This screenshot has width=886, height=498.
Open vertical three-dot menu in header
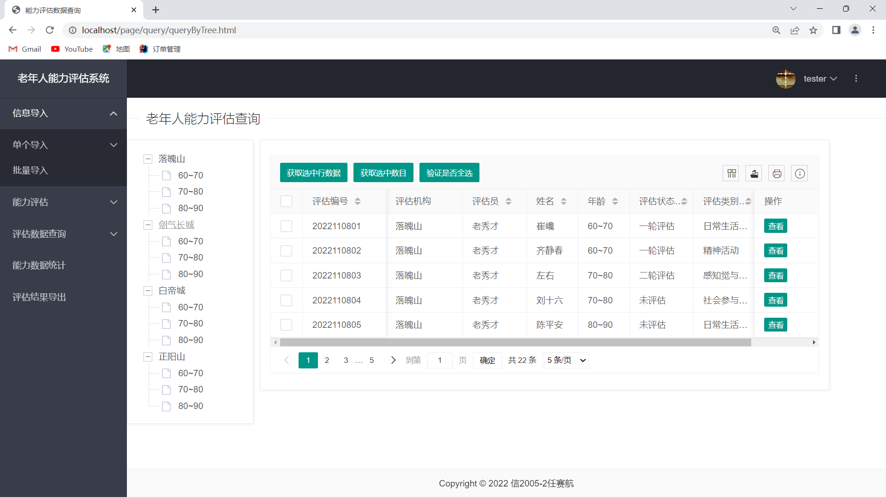coord(856,79)
